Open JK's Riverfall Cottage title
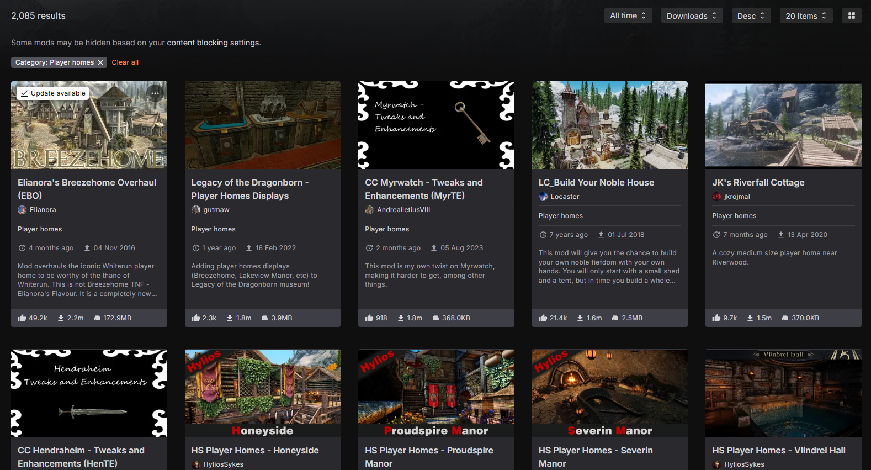871x470 pixels. tap(758, 182)
